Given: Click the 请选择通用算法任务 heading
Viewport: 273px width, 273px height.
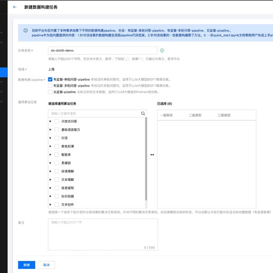Looking at the screenshot, I should (62, 103).
